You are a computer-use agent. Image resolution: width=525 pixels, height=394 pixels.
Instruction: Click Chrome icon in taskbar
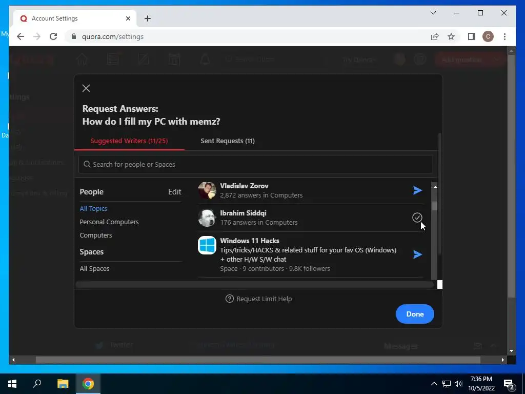coord(88,384)
